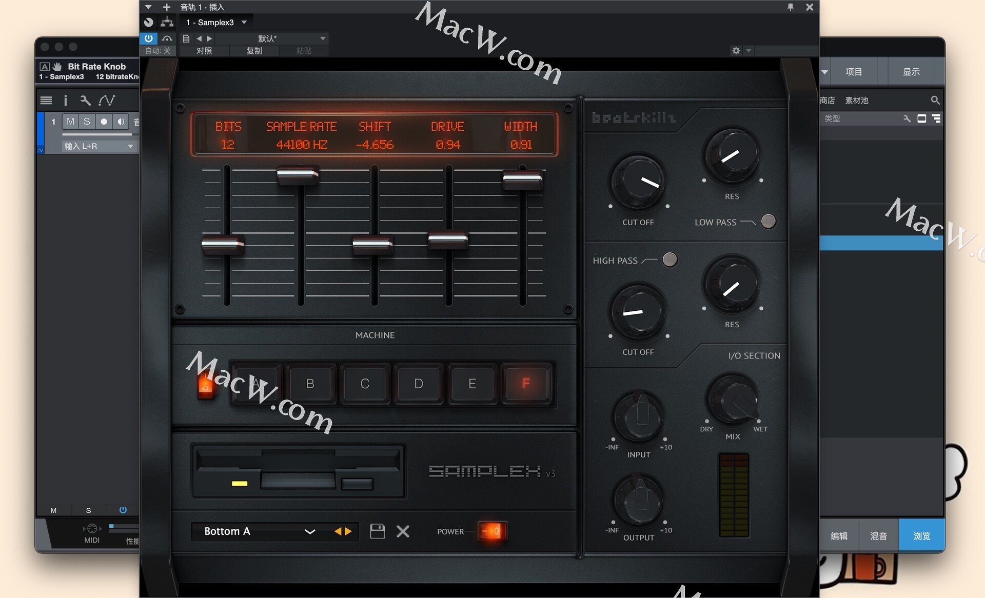Open the inspector i icon in DAW

click(65, 100)
